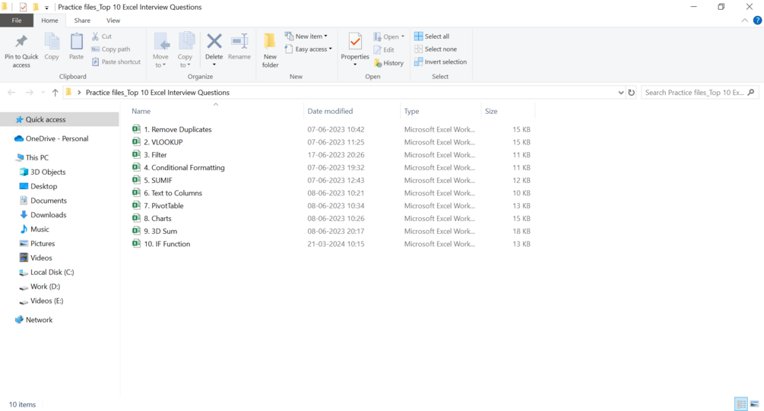Click Up one level arrow
The width and height of the screenshot is (764, 411).
(55, 93)
